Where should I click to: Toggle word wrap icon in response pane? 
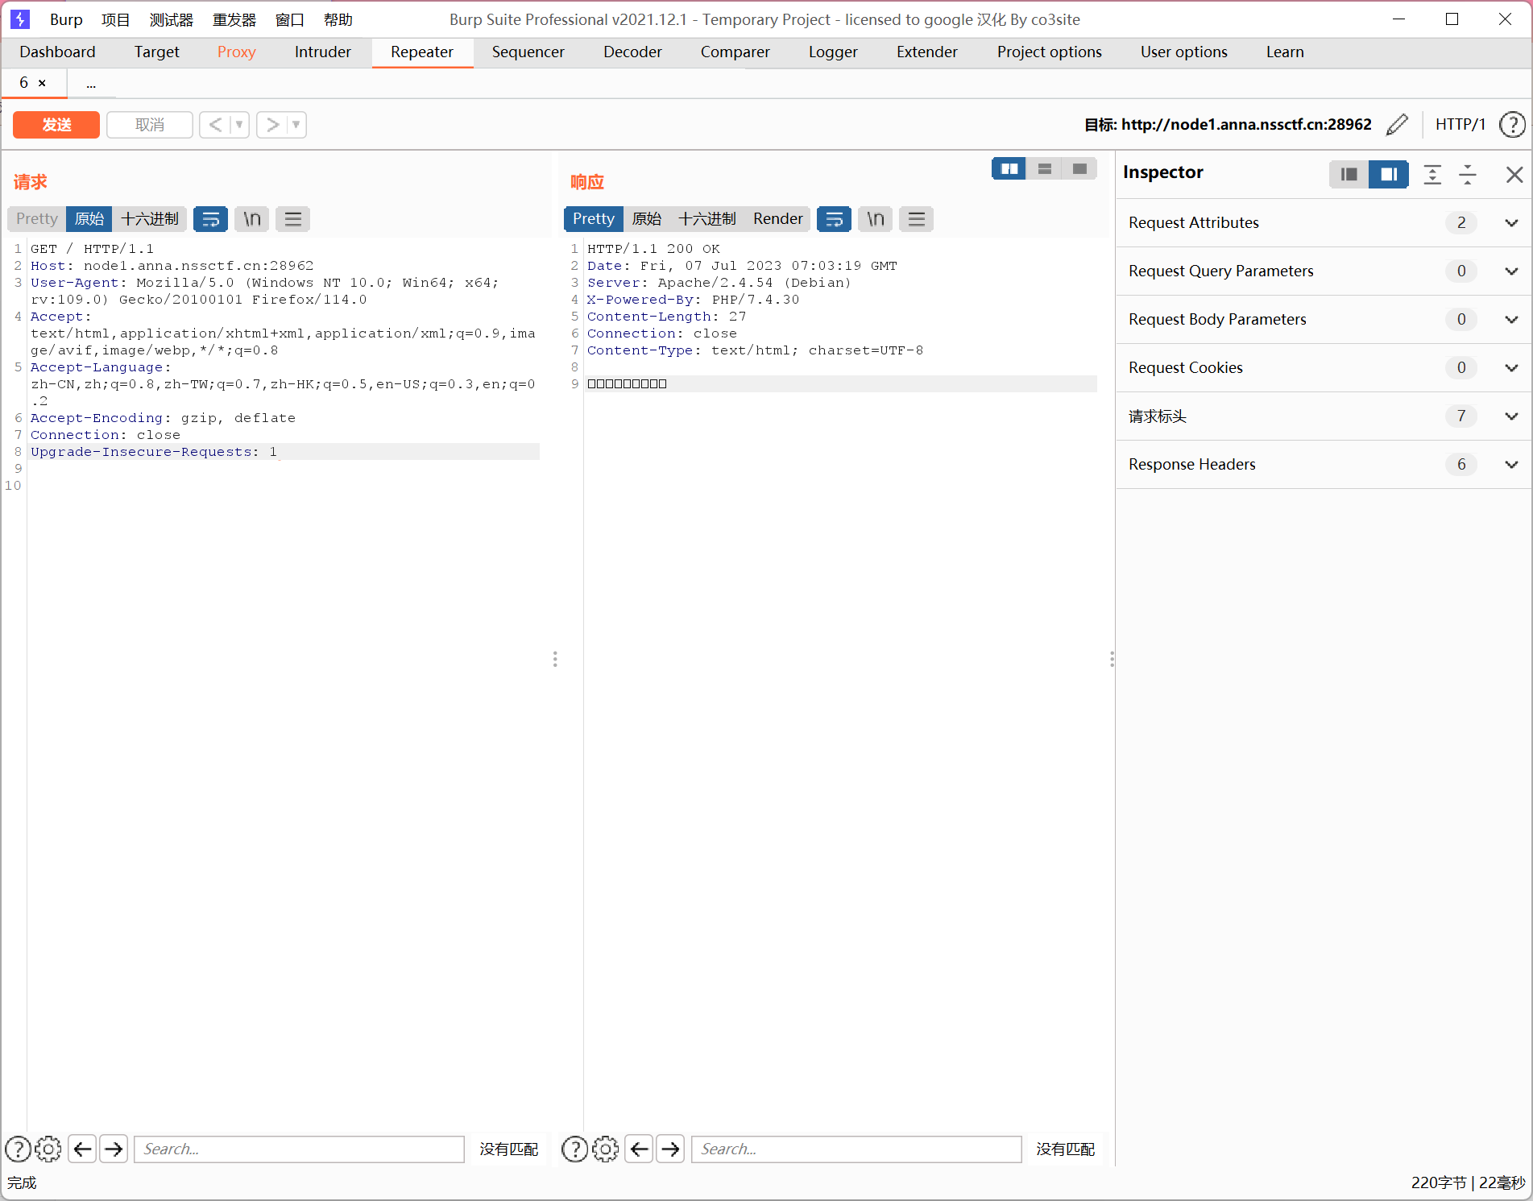point(834,219)
